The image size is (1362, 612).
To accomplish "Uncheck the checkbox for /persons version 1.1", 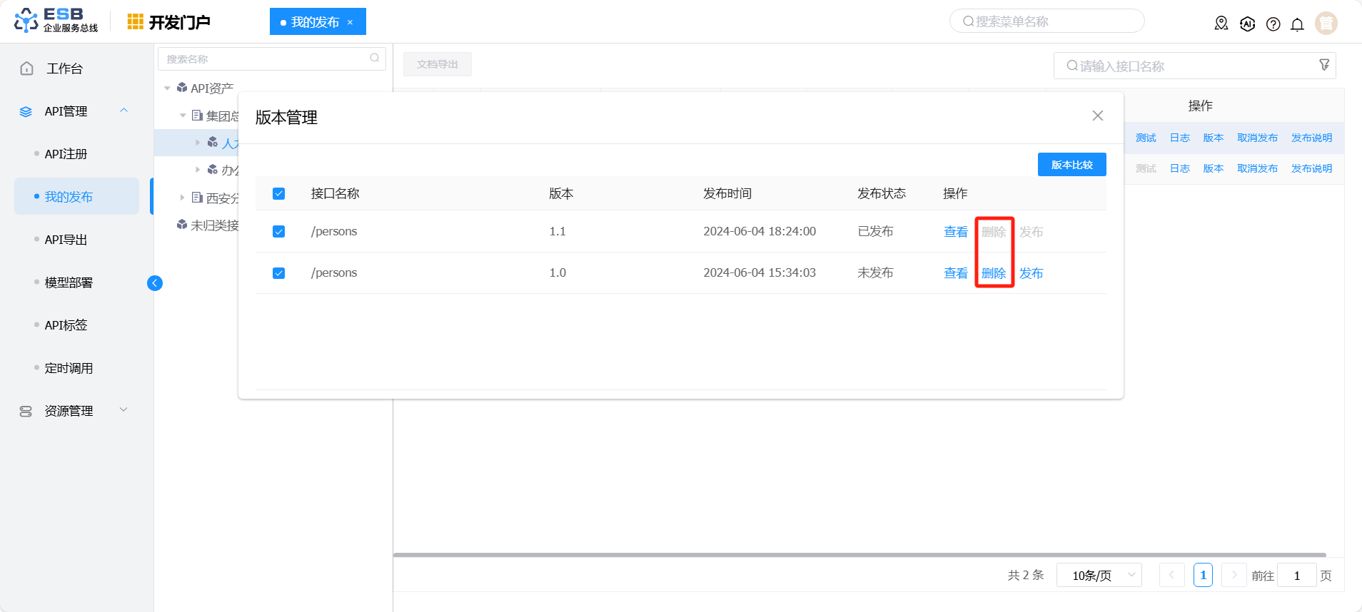I will 279,231.
